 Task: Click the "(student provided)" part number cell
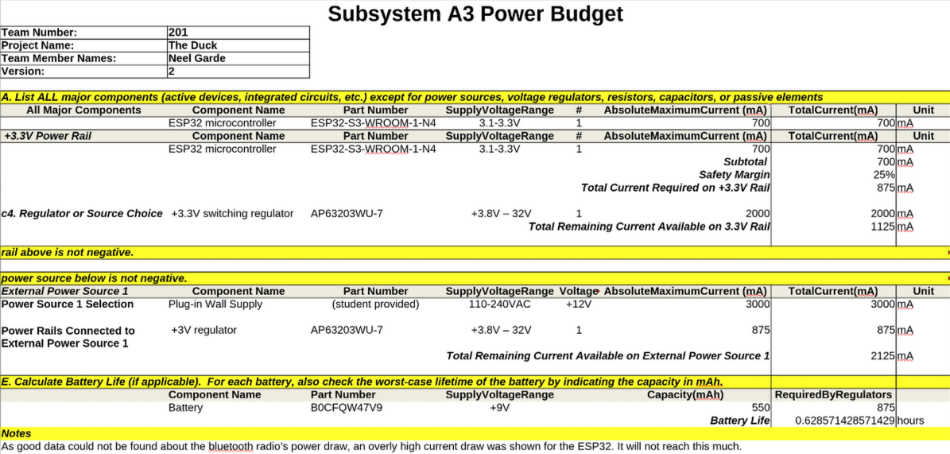pyautogui.click(x=375, y=304)
